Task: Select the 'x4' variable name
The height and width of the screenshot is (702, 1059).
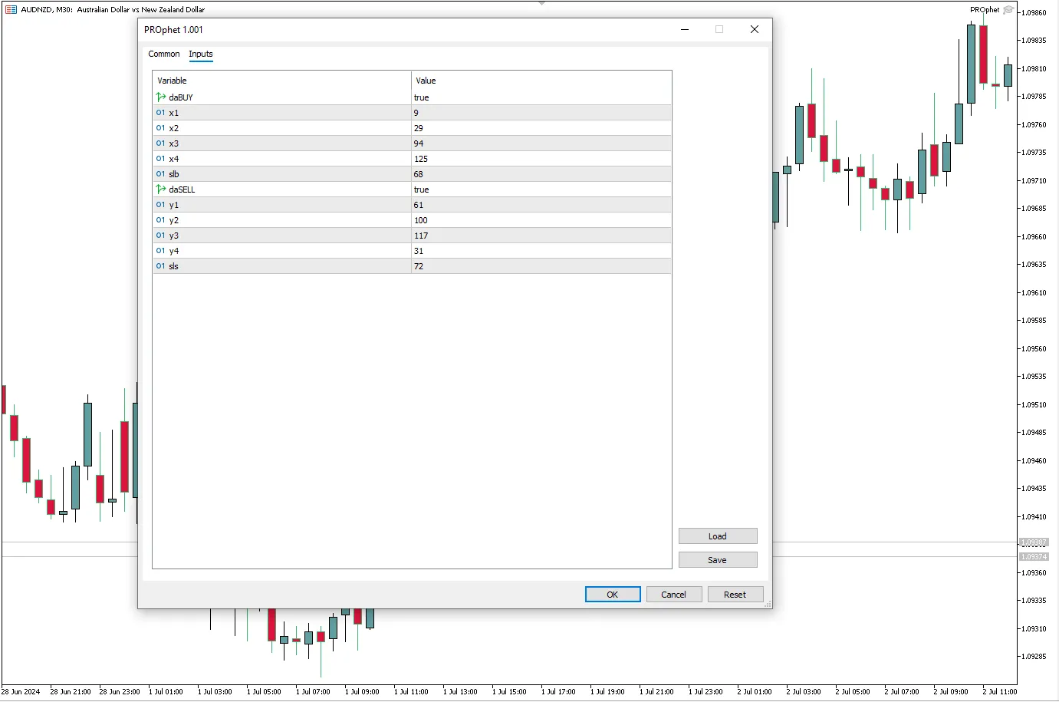Action: pos(174,159)
